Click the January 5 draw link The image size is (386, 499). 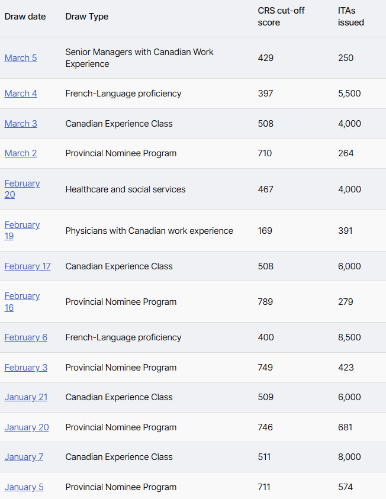(24, 487)
